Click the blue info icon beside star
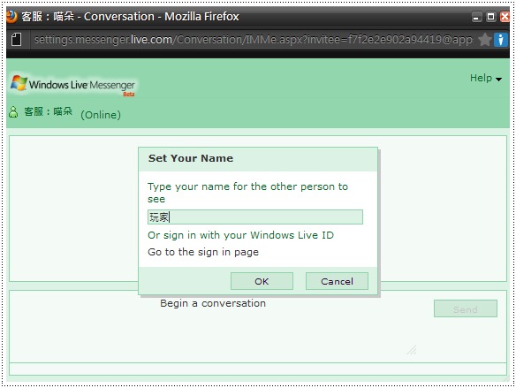Viewport: 516px width, 388px height. tap(500, 40)
